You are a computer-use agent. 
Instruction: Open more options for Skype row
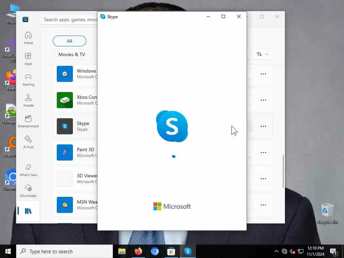[x=263, y=126]
